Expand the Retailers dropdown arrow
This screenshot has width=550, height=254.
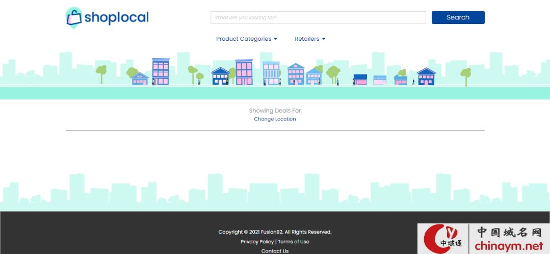(323, 39)
